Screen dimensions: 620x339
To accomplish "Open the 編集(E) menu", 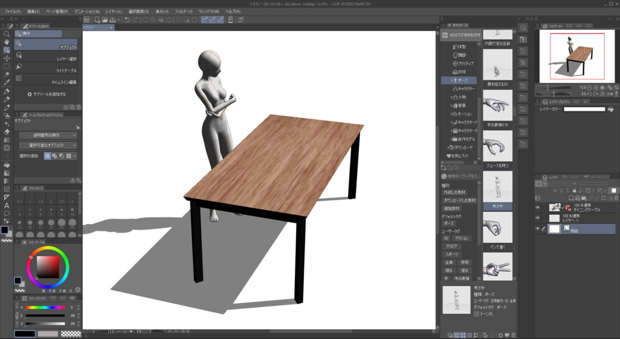I will [x=34, y=12].
